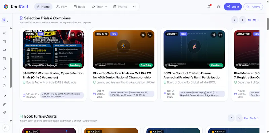Screen dimensions: 269x133
Task: Click the Chhatrapati Sambhajinagar location label
Action: (x=41, y=65)
